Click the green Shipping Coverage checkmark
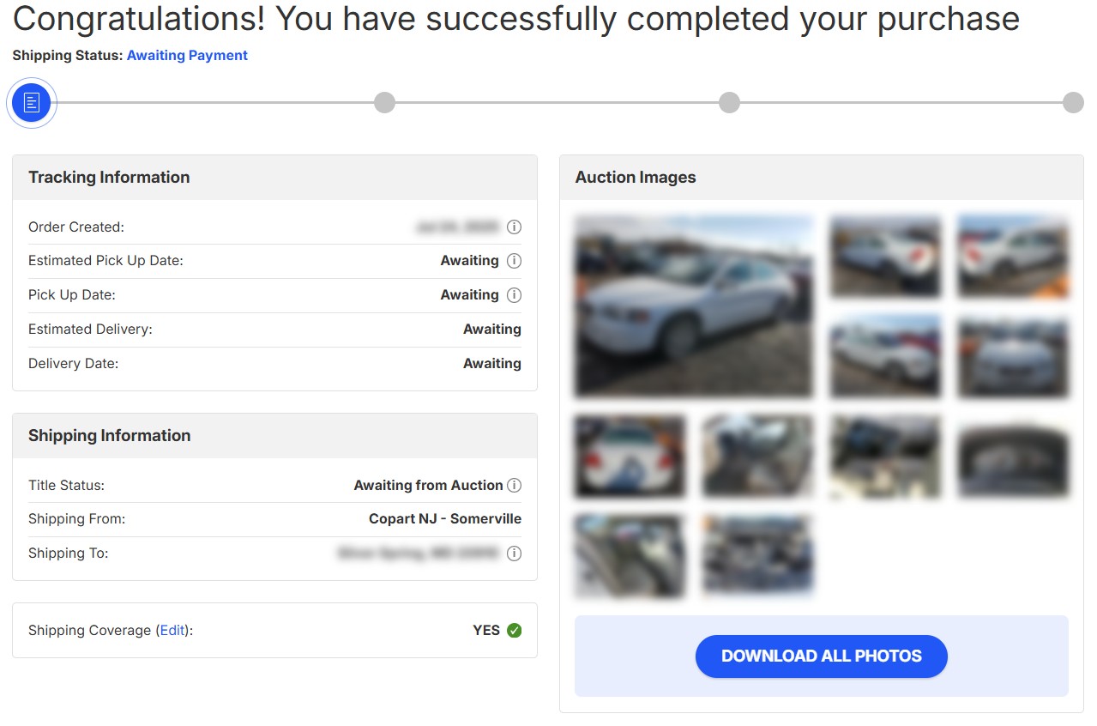Viewport: 1097px width, 726px height. tap(514, 631)
